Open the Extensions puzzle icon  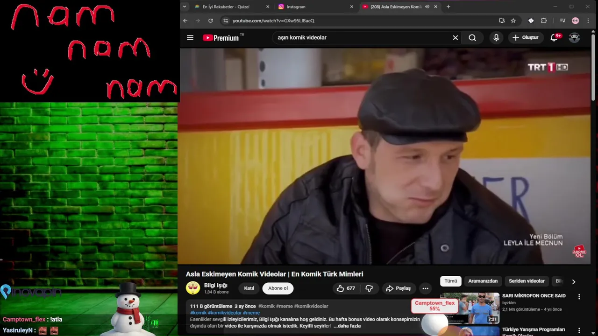point(544,21)
